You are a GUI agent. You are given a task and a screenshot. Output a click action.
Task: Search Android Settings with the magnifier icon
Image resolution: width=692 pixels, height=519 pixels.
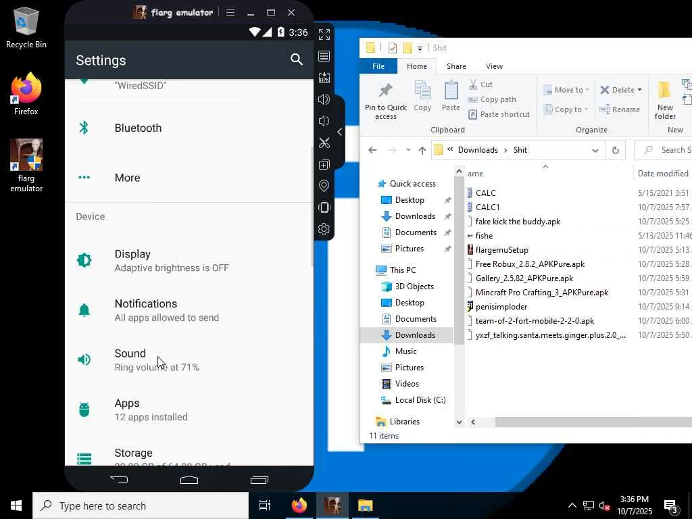pos(297,59)
